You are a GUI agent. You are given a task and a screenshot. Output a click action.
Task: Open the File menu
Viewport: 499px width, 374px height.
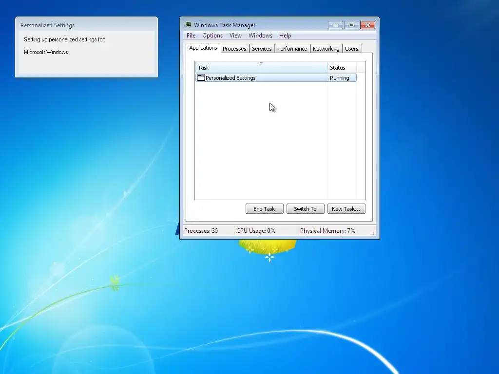coord(191,36)
